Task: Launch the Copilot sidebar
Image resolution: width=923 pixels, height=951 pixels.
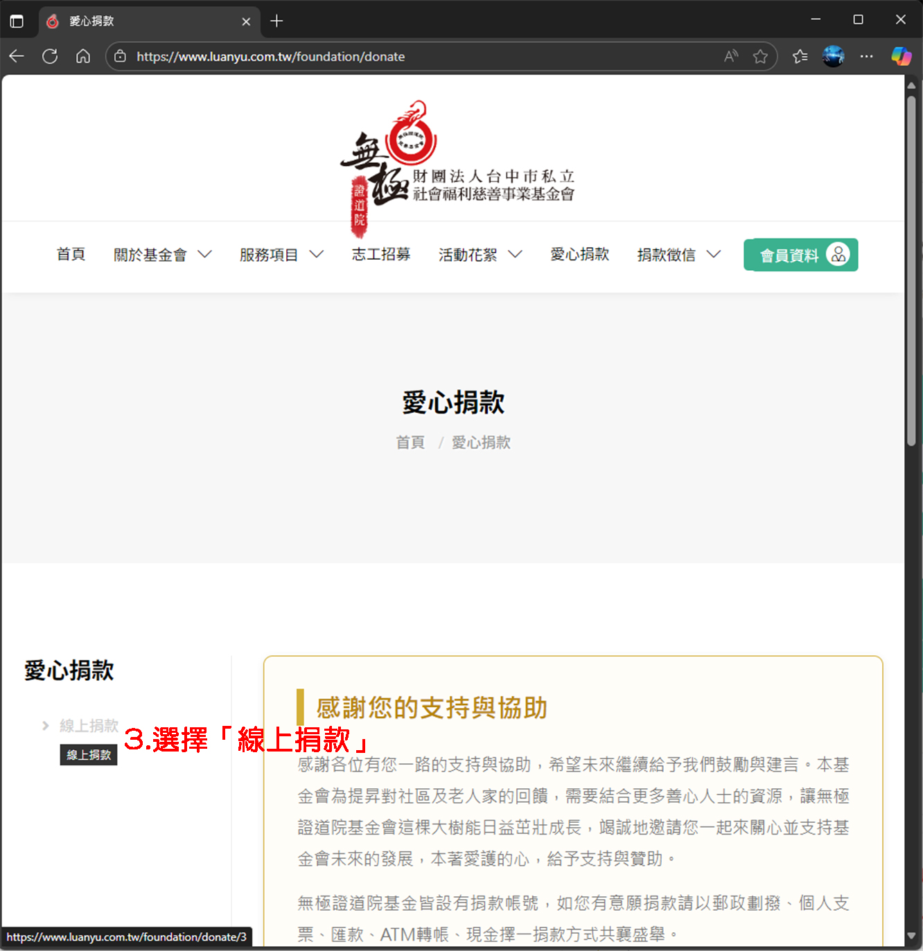Action: pos(901,56)
